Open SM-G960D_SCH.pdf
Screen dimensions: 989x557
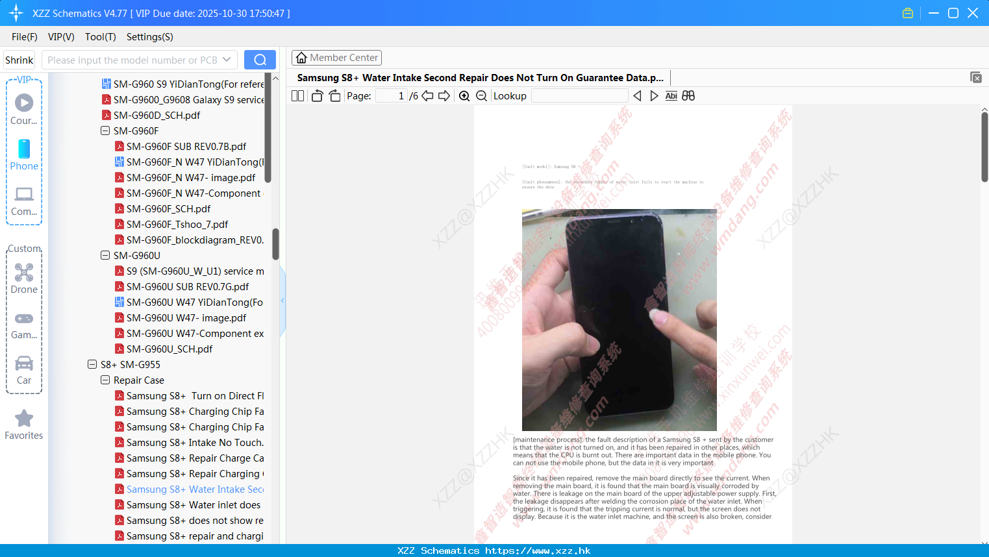pyautogui.click(x=151, y=115)
